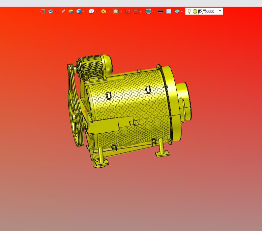The height and width of the screenshot is (231, 262).
Task: Select the yellow motor on the model
Action: point(94,67)
